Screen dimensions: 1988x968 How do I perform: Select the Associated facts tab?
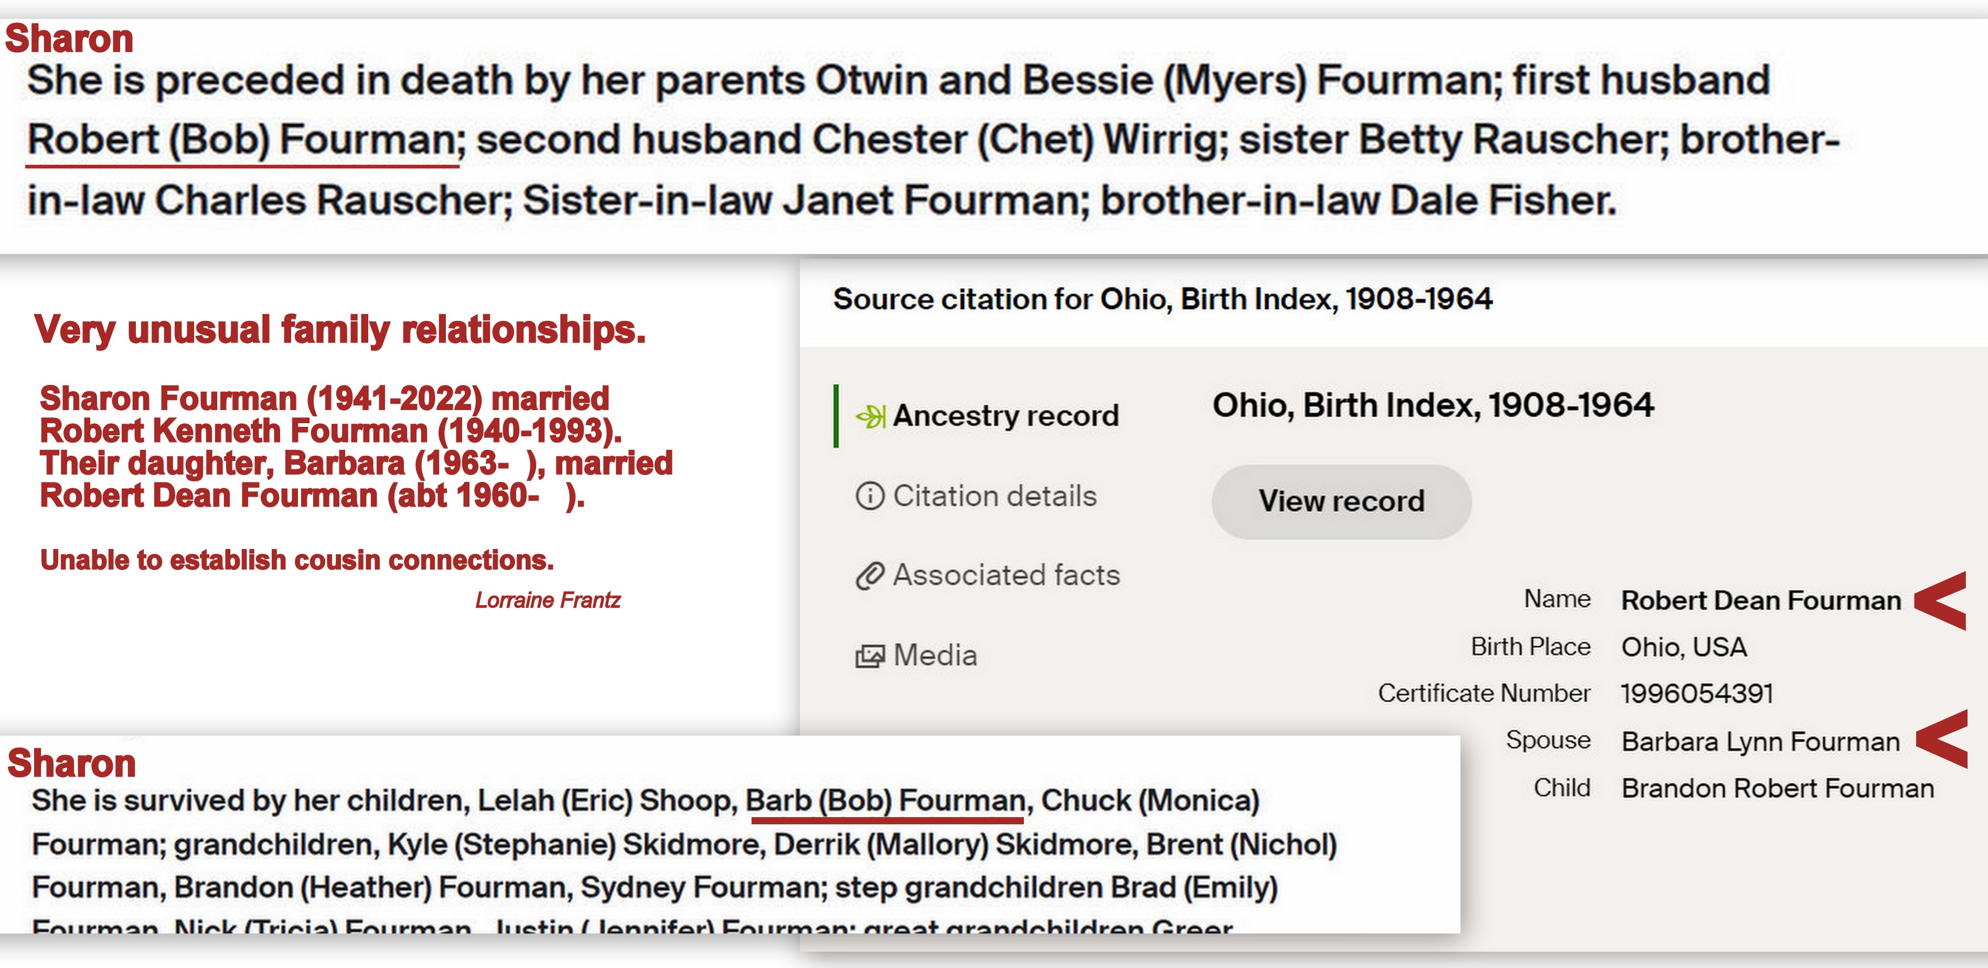(1006, 575)
